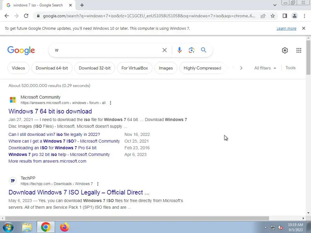This screenshot has width=311, height=233.
Task: Click the TechPP site favicon
Action: pyautogui.click(x=13, y=181)
